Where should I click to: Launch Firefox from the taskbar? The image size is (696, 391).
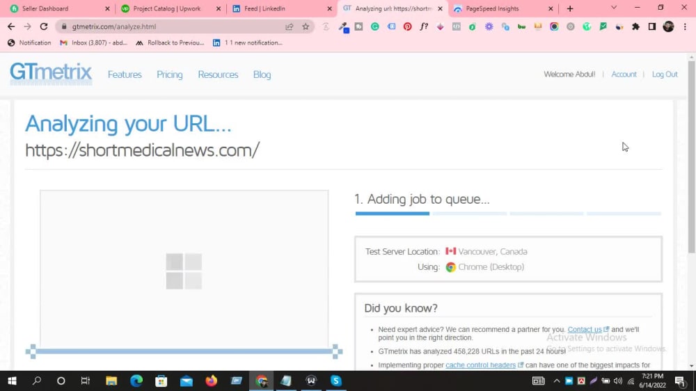212,381
